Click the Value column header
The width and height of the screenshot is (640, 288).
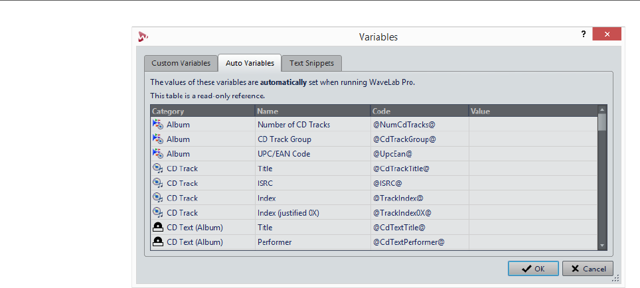531,111
